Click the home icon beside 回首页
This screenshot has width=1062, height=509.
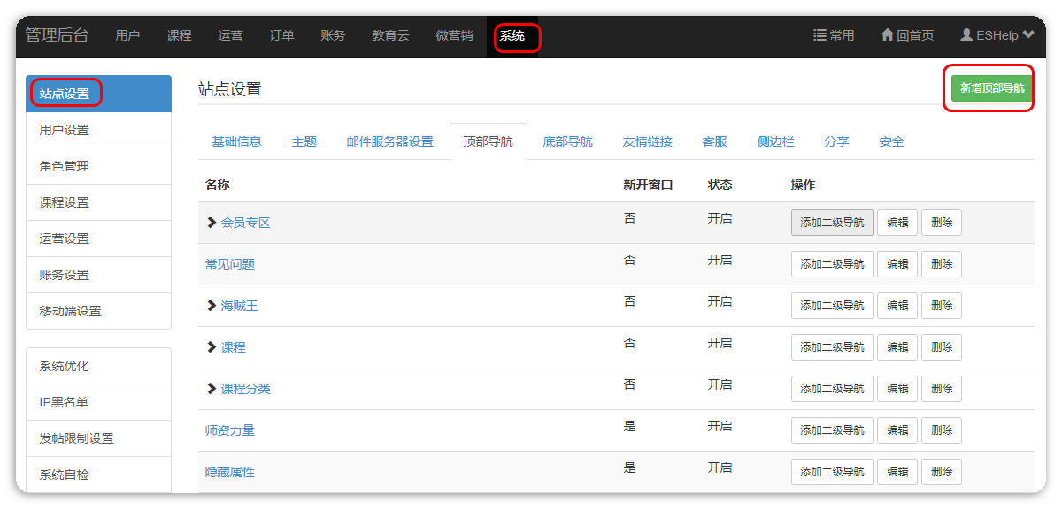point(887,35)
